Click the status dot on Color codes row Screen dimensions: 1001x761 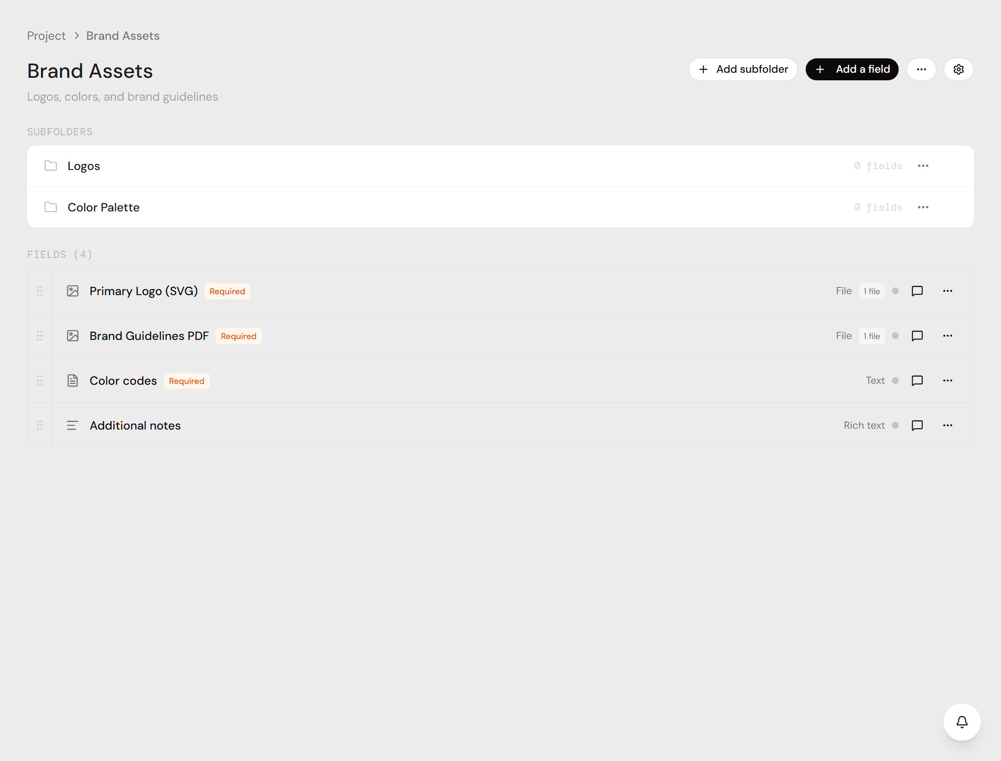(895, 380)
